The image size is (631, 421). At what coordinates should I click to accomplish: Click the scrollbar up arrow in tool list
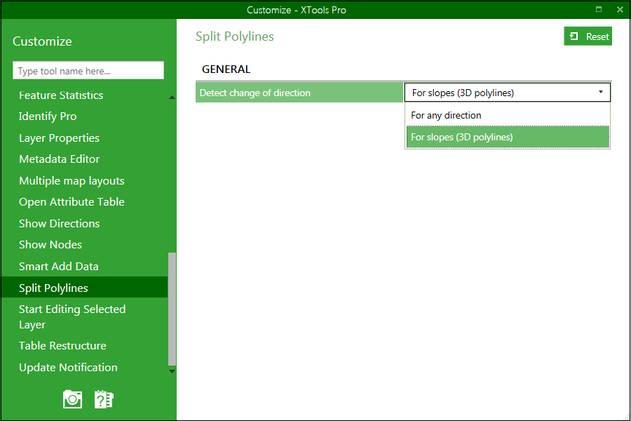tap(171, 98)
